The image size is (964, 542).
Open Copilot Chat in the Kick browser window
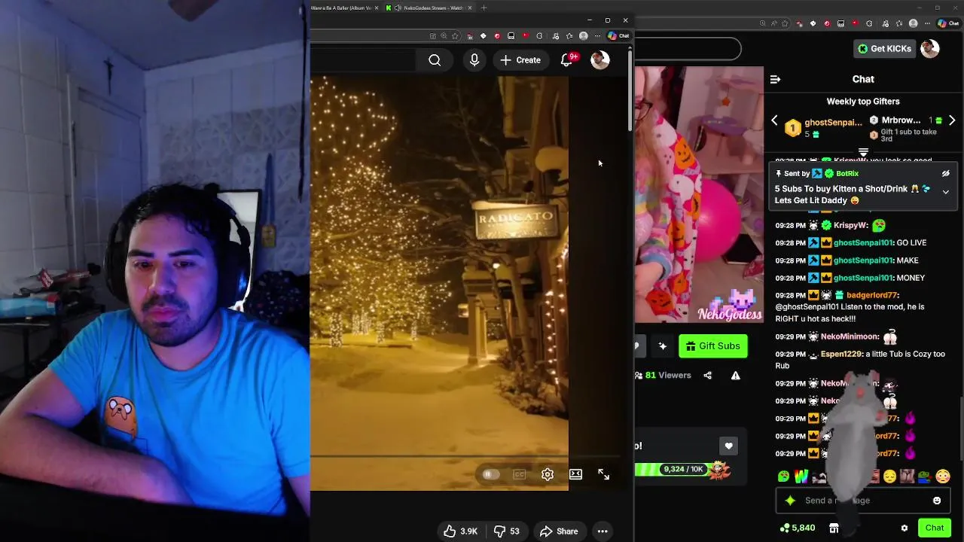coord(947,23)
